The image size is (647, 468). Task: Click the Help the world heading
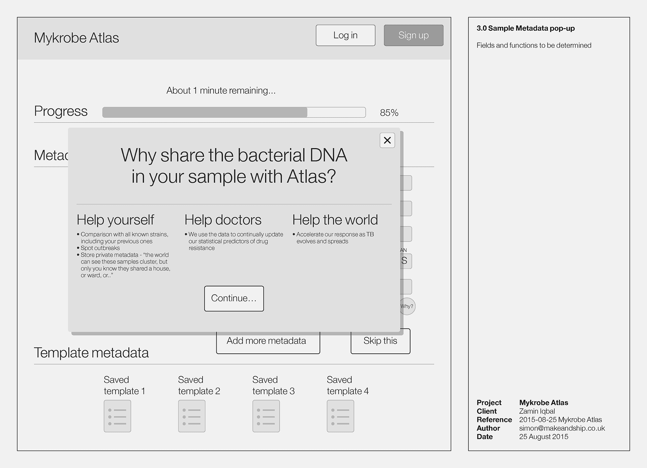pos(335,220)
